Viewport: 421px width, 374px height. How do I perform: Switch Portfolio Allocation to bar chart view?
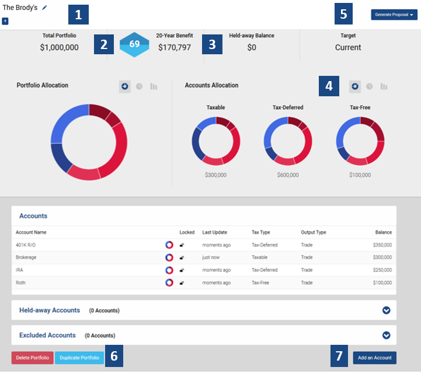pyautogui.click(x=154, y=86)
